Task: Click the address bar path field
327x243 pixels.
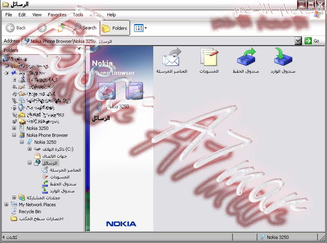Action: click(159, 41)
